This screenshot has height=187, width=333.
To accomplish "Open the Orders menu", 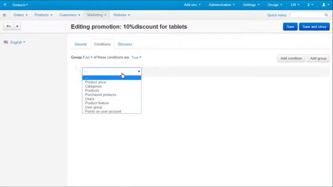I will (x=20, y=15).
